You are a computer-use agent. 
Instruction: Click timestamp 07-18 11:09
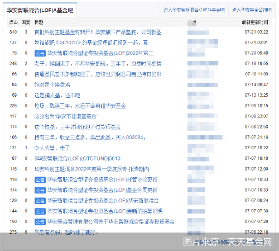[x=257, y=74]
